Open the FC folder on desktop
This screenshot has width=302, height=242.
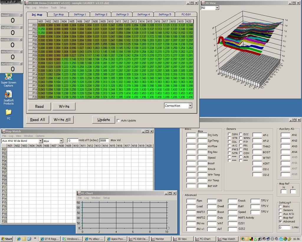click(x=9, y=114)
